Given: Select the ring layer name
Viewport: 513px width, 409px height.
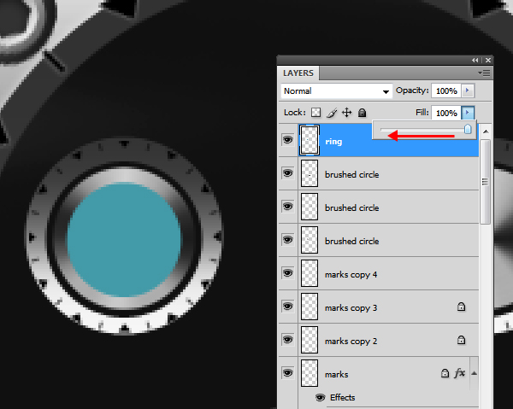Looking at the screenshot, I should pyautogui.click(x=333, y=142).
